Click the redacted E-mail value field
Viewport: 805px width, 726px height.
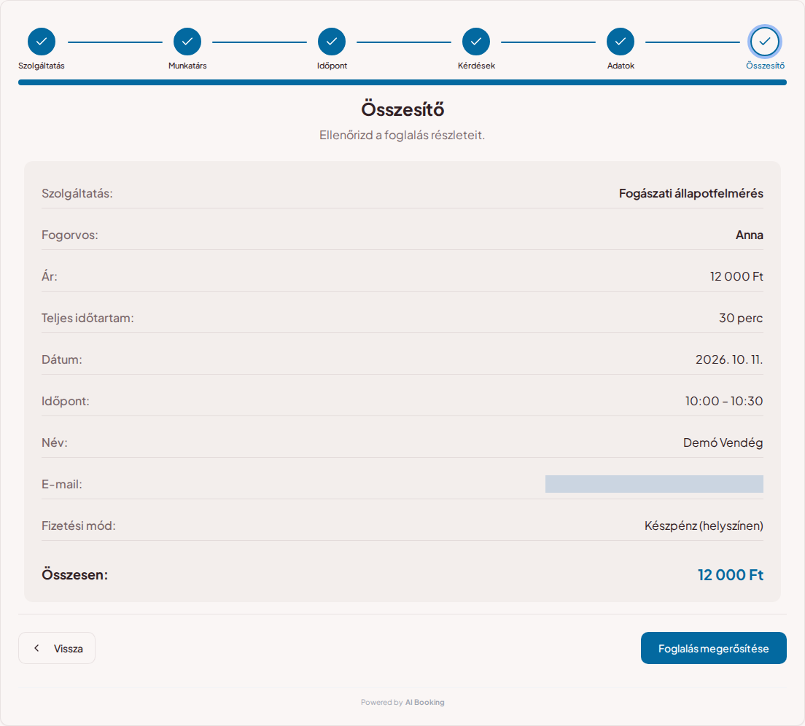(654, 484)
